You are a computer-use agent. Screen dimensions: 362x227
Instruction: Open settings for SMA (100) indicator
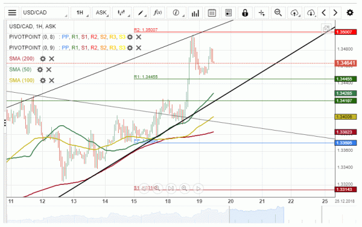point(43,81)
